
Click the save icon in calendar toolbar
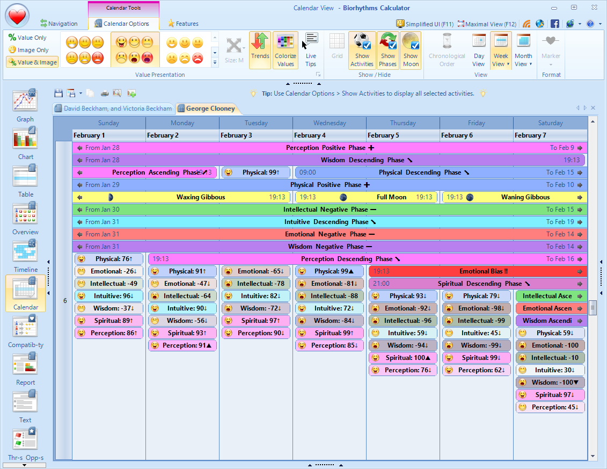pos(58,93)
